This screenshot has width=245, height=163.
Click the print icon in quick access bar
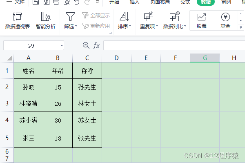[x=56, y=2]
